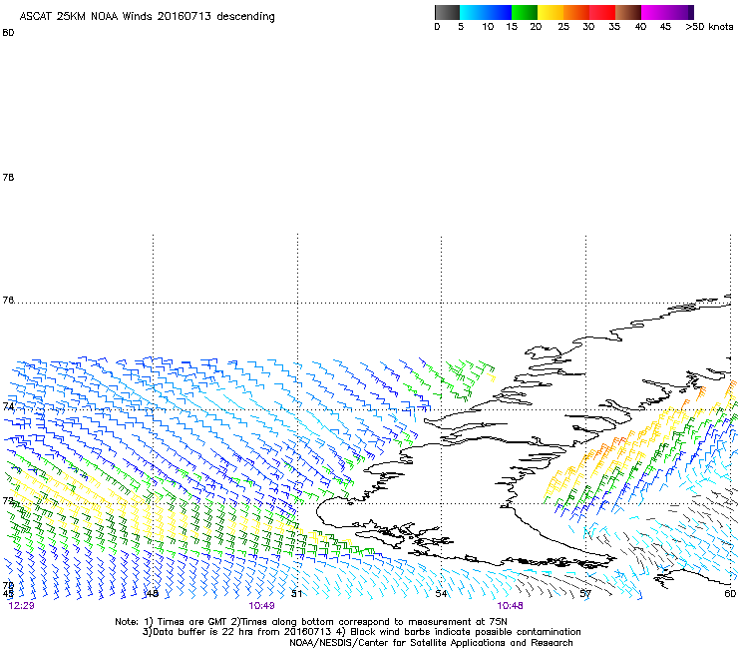Click the dark purple 45-50 knots legend segment

(x=680, y=12)
